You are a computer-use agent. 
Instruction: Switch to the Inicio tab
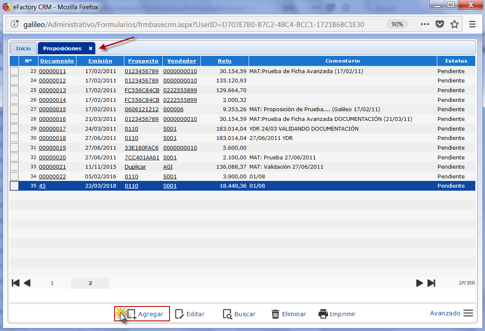pyautogui.click(x=24, y=49)
